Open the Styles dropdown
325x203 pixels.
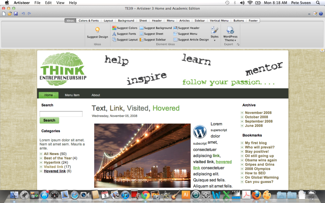(215, 40)
